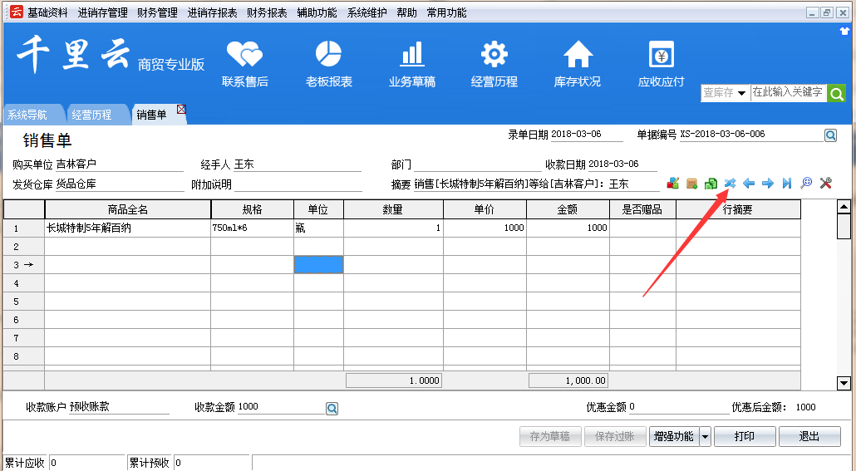Click the shuffle arrows toolbar icon
This screenshot has width=856, height=471.
[x=730, y=184]
